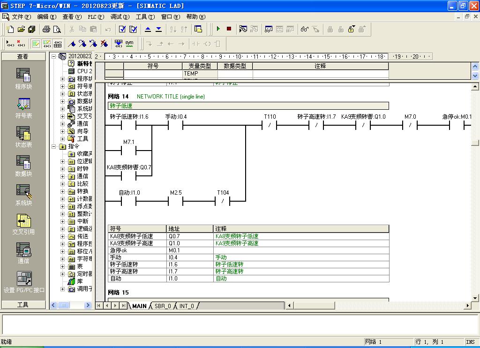Open the chart status monitoring icon
The image size is (480, 348).
(x=269, y=29)
